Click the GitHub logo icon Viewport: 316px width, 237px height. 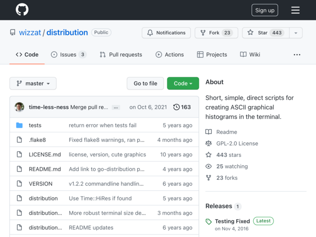22,10
